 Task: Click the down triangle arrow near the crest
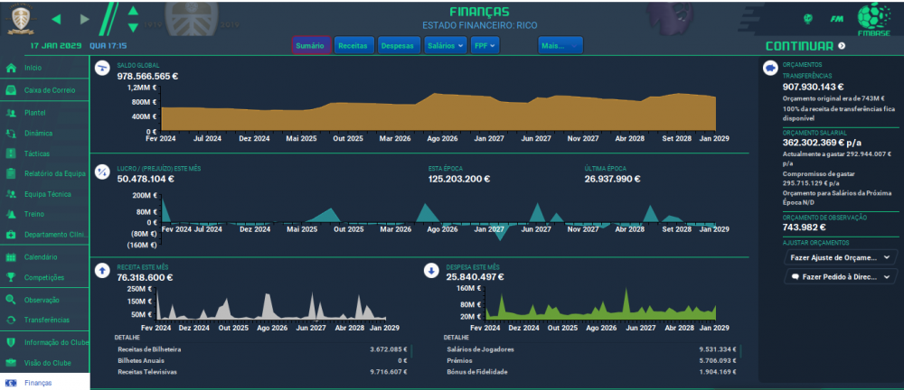(x=133, y=27)
